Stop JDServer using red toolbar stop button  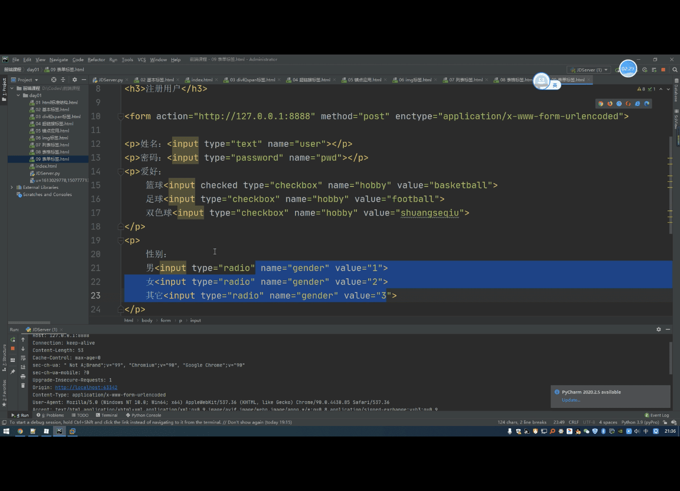tap(663, 70)
